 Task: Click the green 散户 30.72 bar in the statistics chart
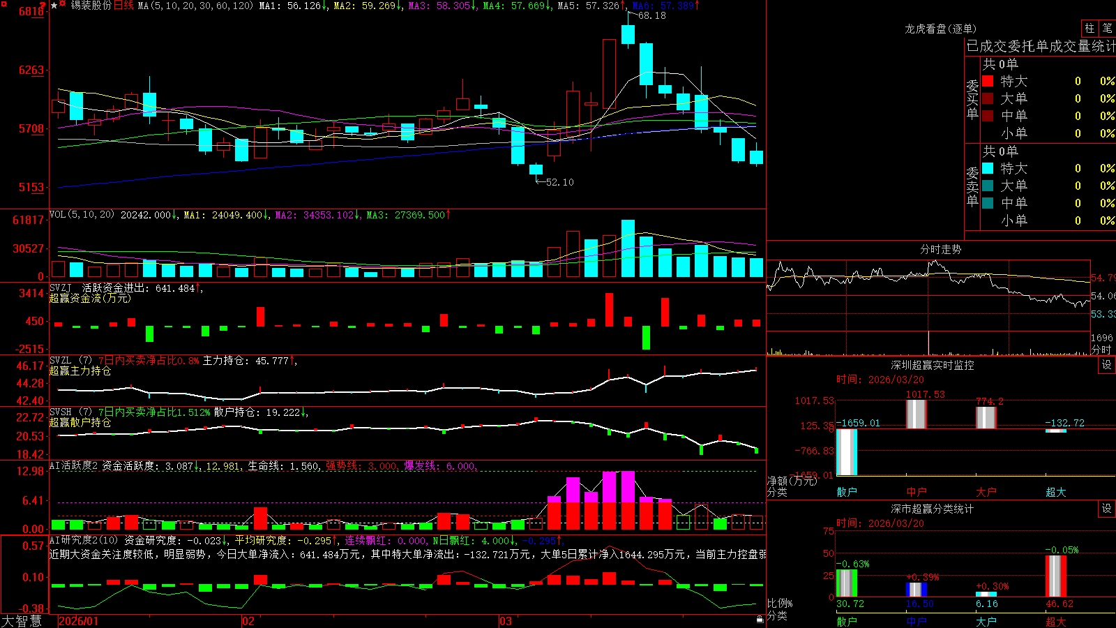(846, 583)
